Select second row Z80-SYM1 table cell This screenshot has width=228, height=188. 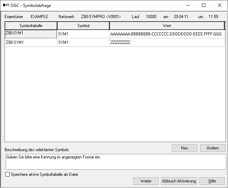tap(31, 42)
